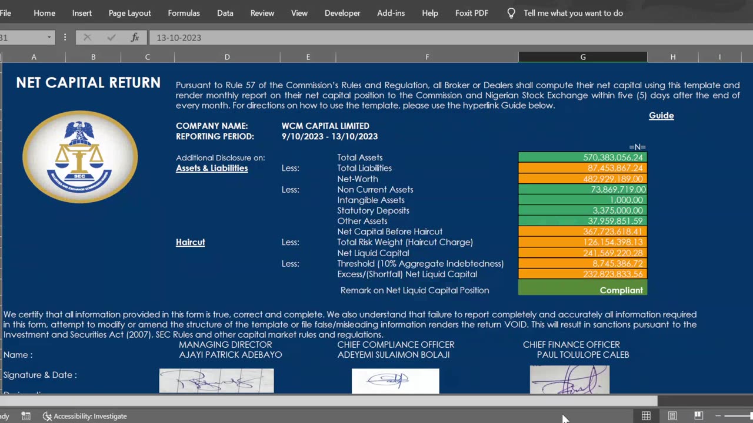Switch to Page Layout view icon
The height and width of the screenshot is (423, 753).
(x=672, y=416)
